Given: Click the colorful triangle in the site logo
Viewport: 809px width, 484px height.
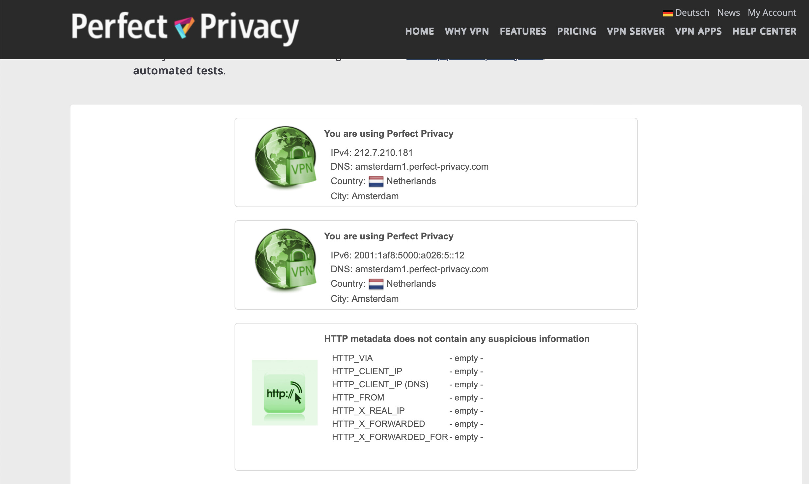Looking at the screenshot, I should (183, 27).
